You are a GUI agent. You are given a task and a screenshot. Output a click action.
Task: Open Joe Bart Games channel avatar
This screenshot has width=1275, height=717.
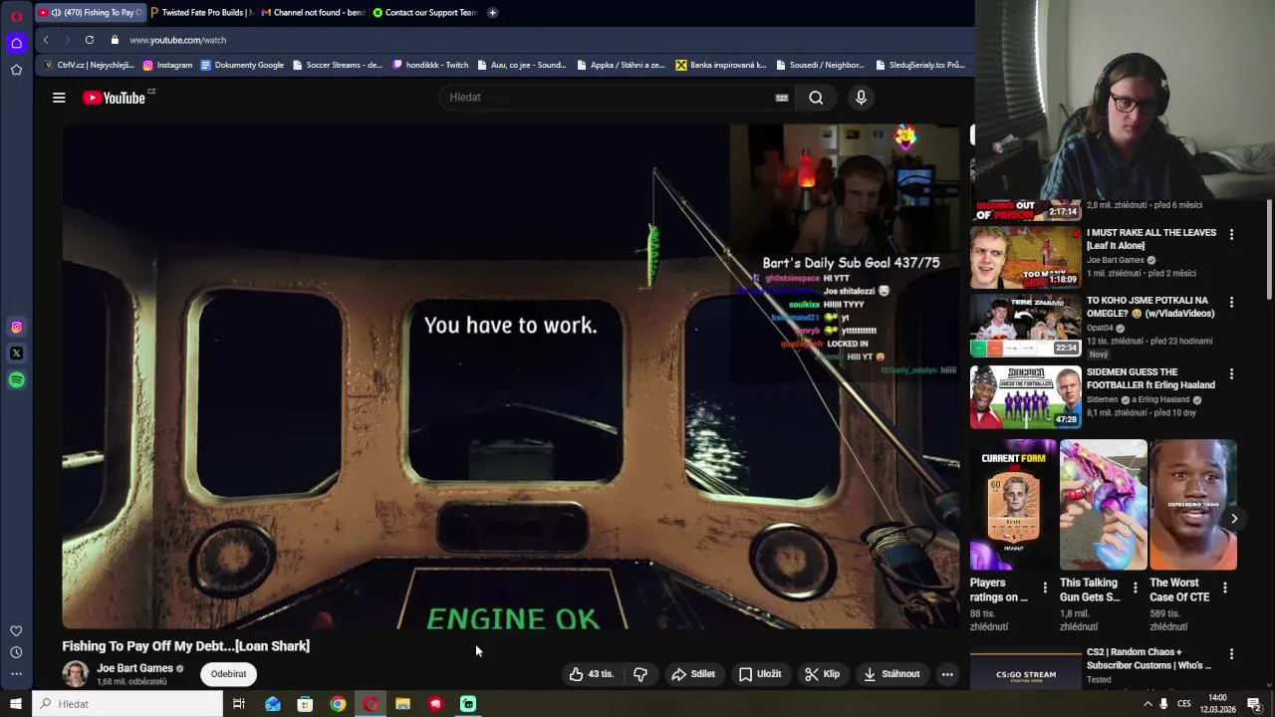76,674
